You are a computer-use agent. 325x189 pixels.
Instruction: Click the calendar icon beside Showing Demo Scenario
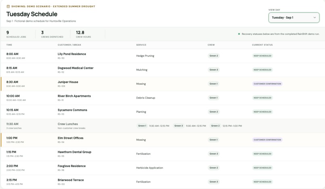(8, 6)
